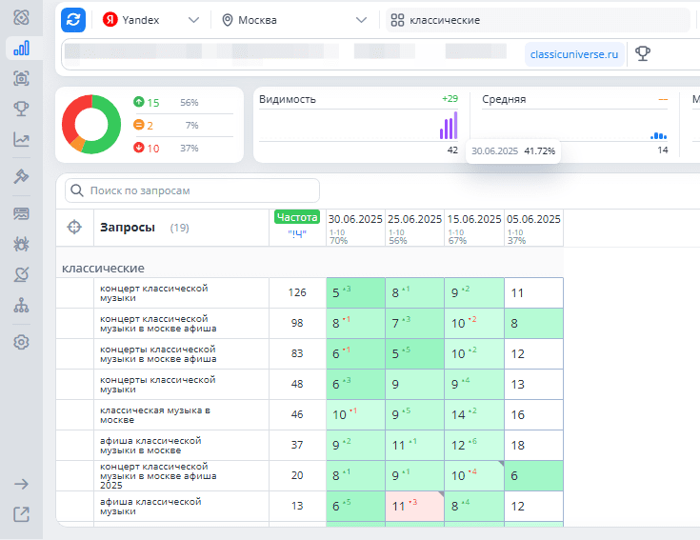
Task: Click the +29 visibility change value
Action: [x=450, y=99]
